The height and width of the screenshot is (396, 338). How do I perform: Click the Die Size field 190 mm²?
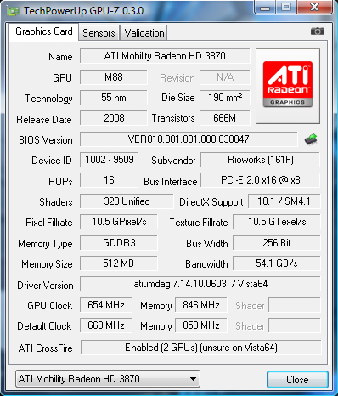[225, 98]
